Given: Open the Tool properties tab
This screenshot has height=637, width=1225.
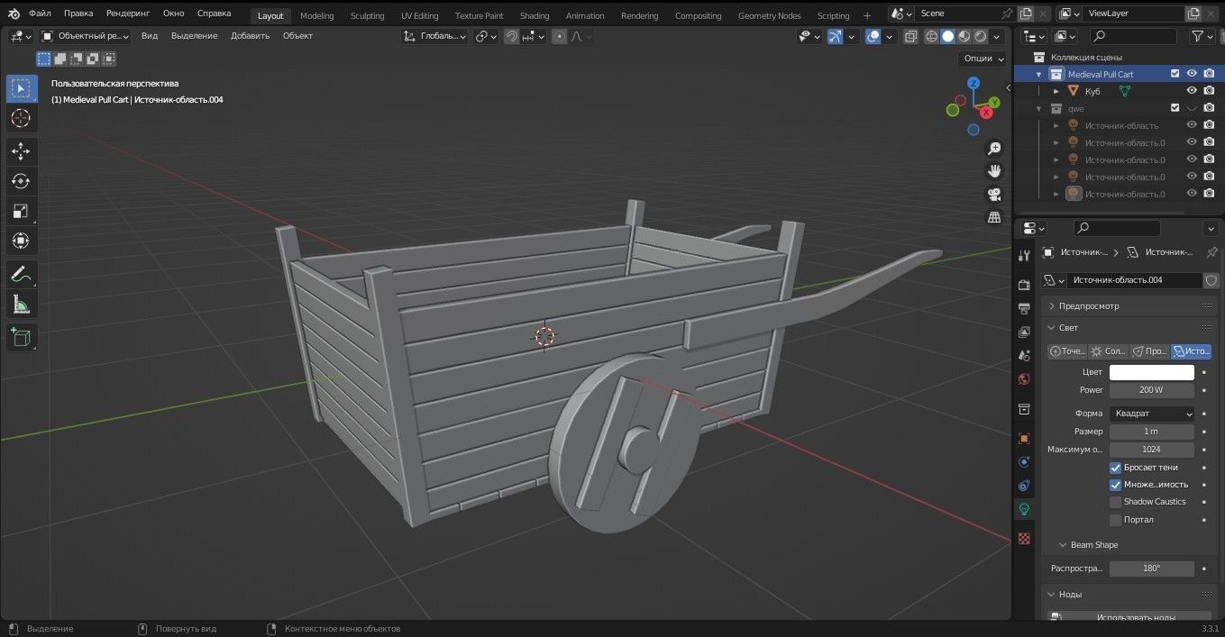Looking at the screenshot, I should click(x=1024, y=256).
